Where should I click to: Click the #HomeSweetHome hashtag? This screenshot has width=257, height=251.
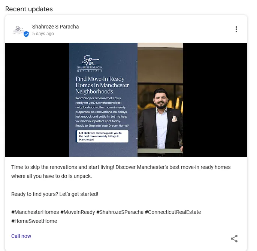[34, 221]
